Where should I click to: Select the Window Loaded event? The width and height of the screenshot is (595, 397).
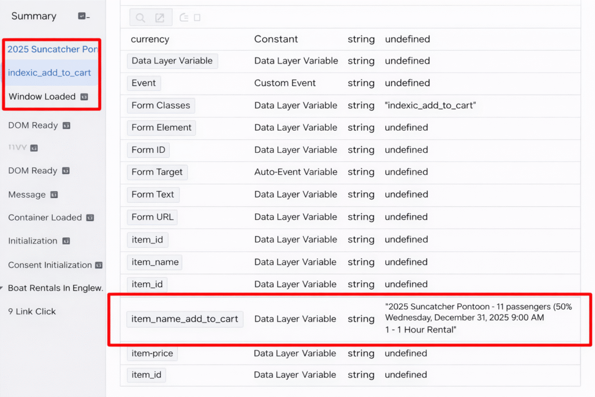pyautogui.click(x=42, y=96)
